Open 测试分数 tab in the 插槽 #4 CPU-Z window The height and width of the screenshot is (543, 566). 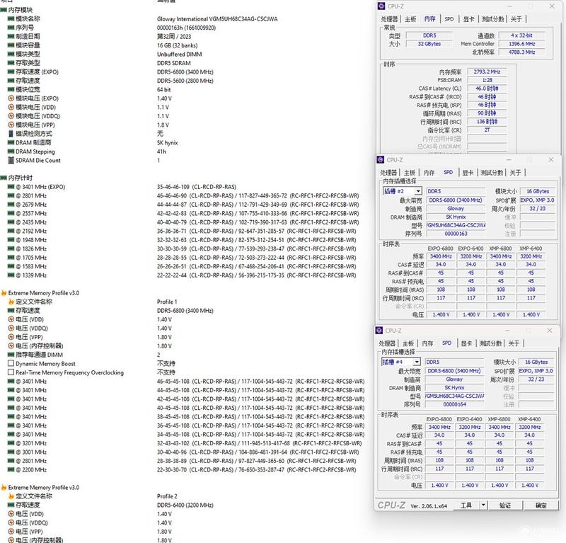[490, 343]
